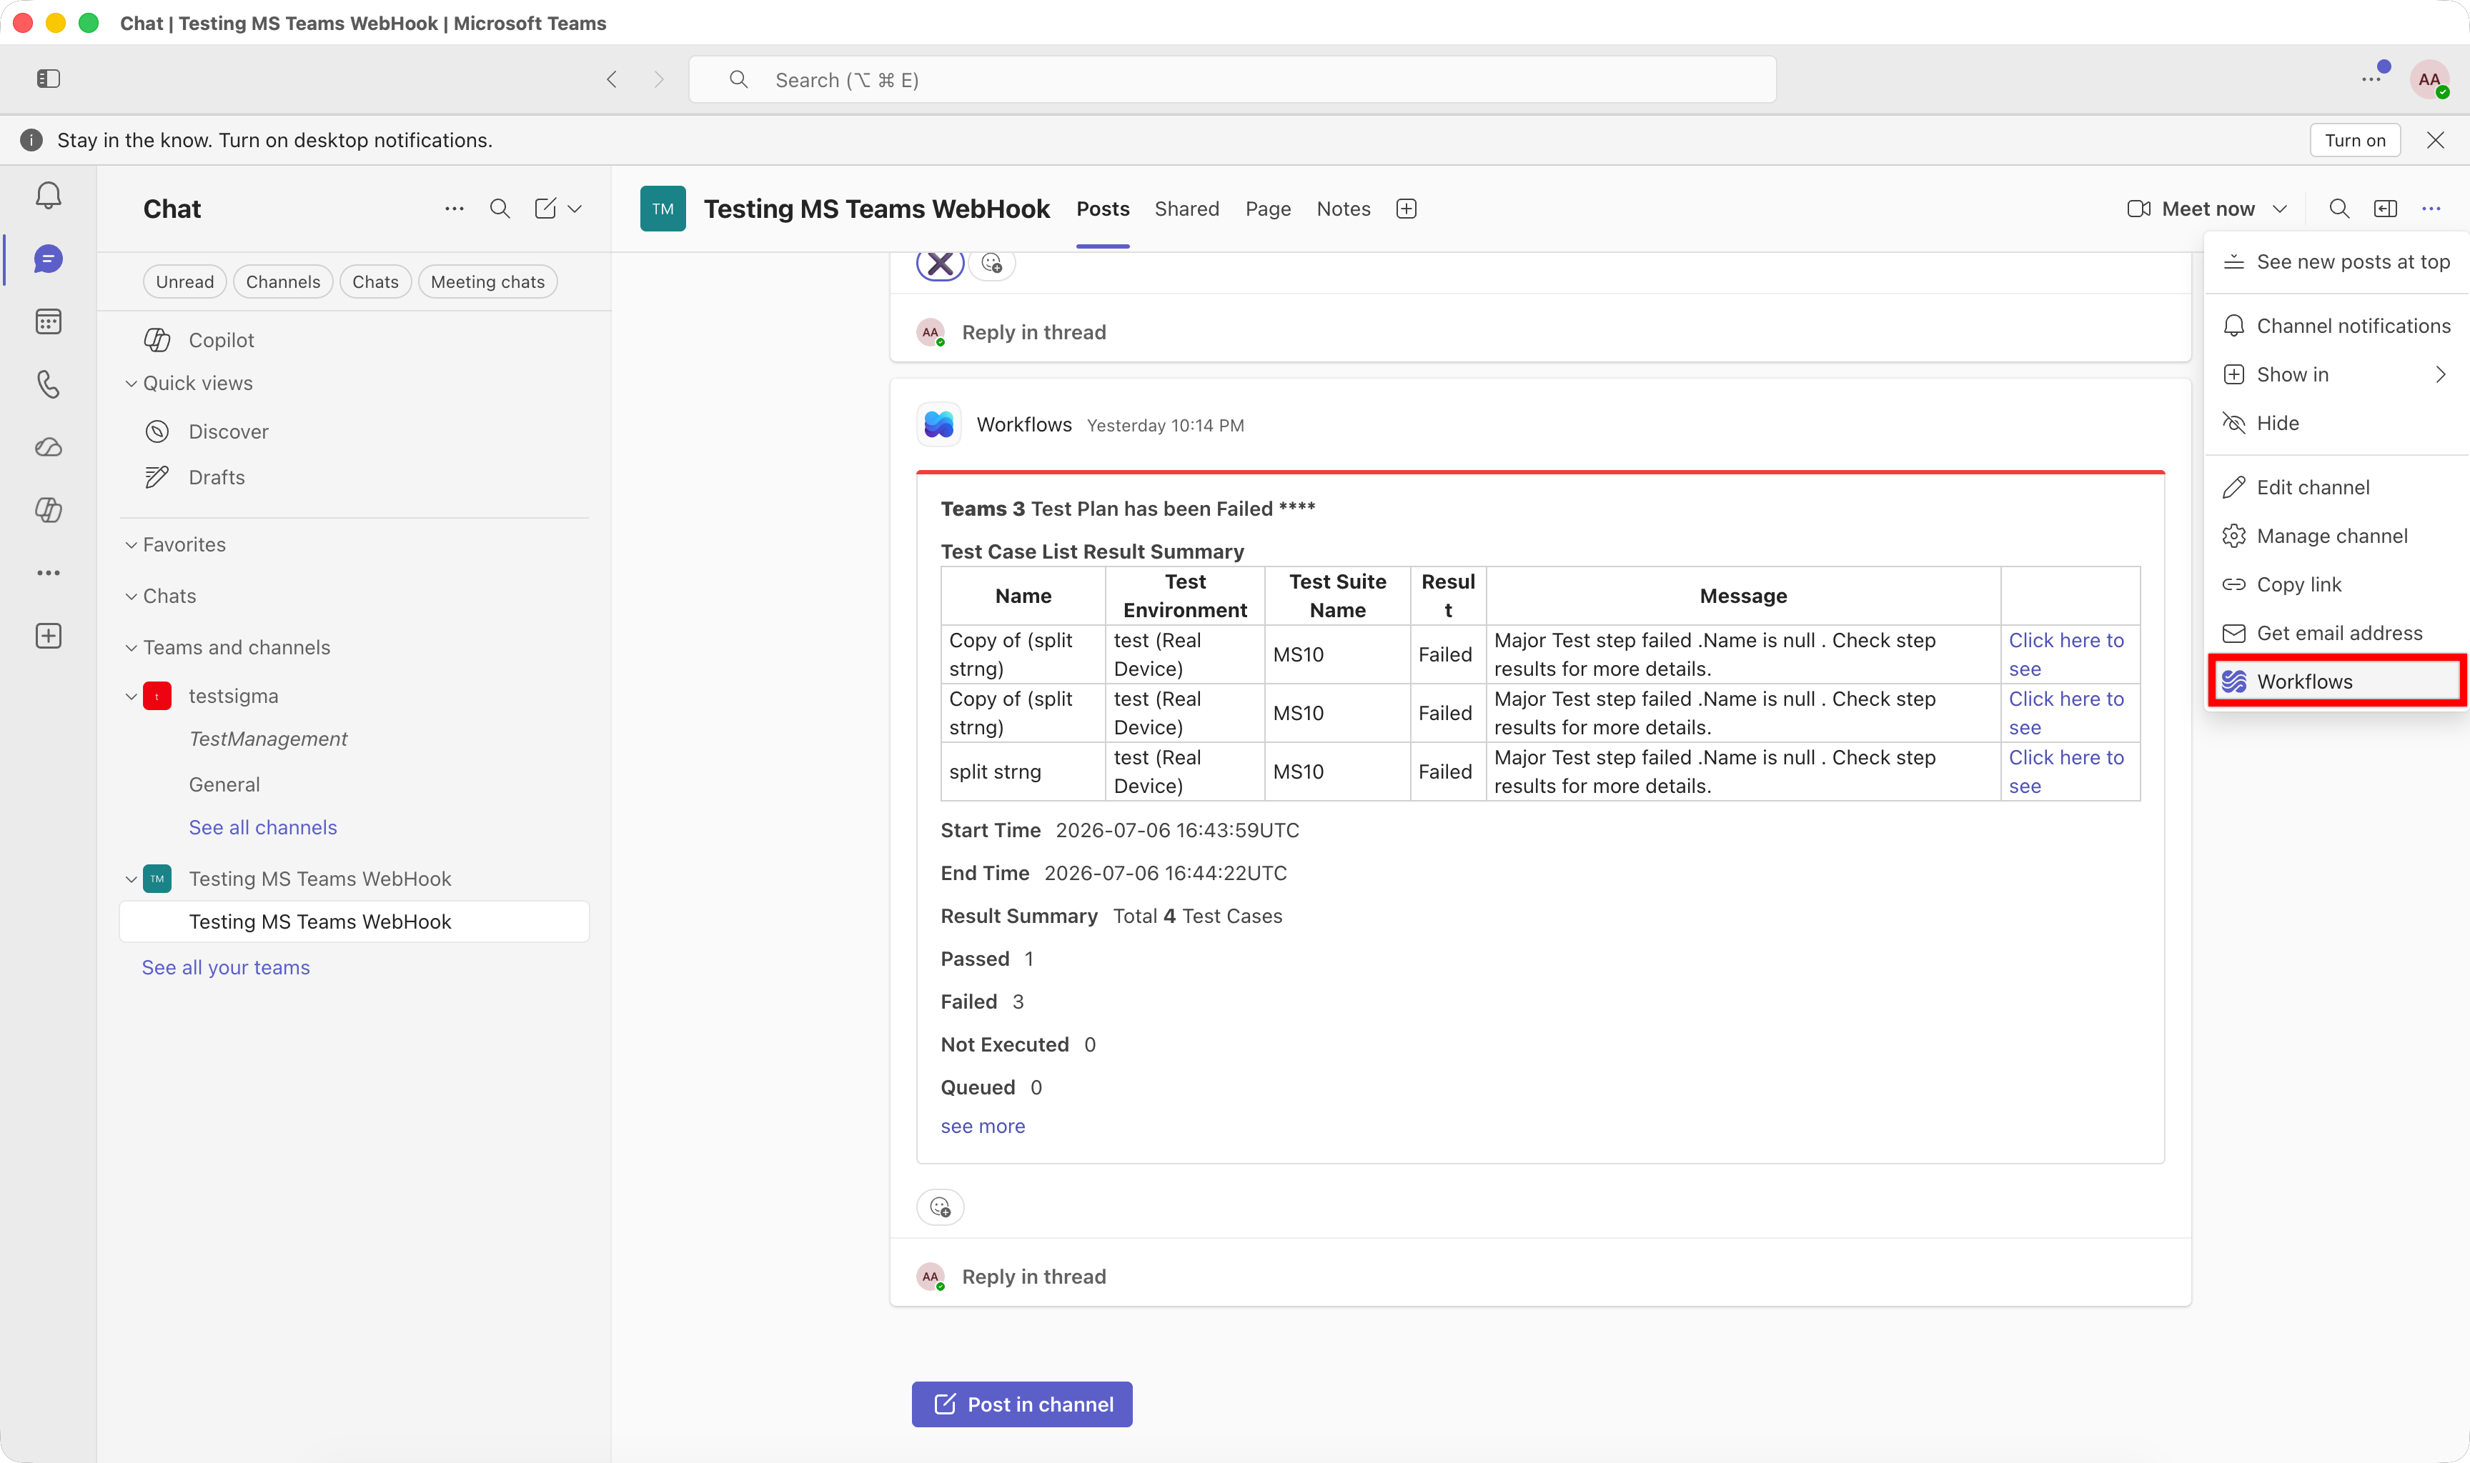
Task: Show more apps via left rail ellipsis
Action: click(x=49, y=573)
